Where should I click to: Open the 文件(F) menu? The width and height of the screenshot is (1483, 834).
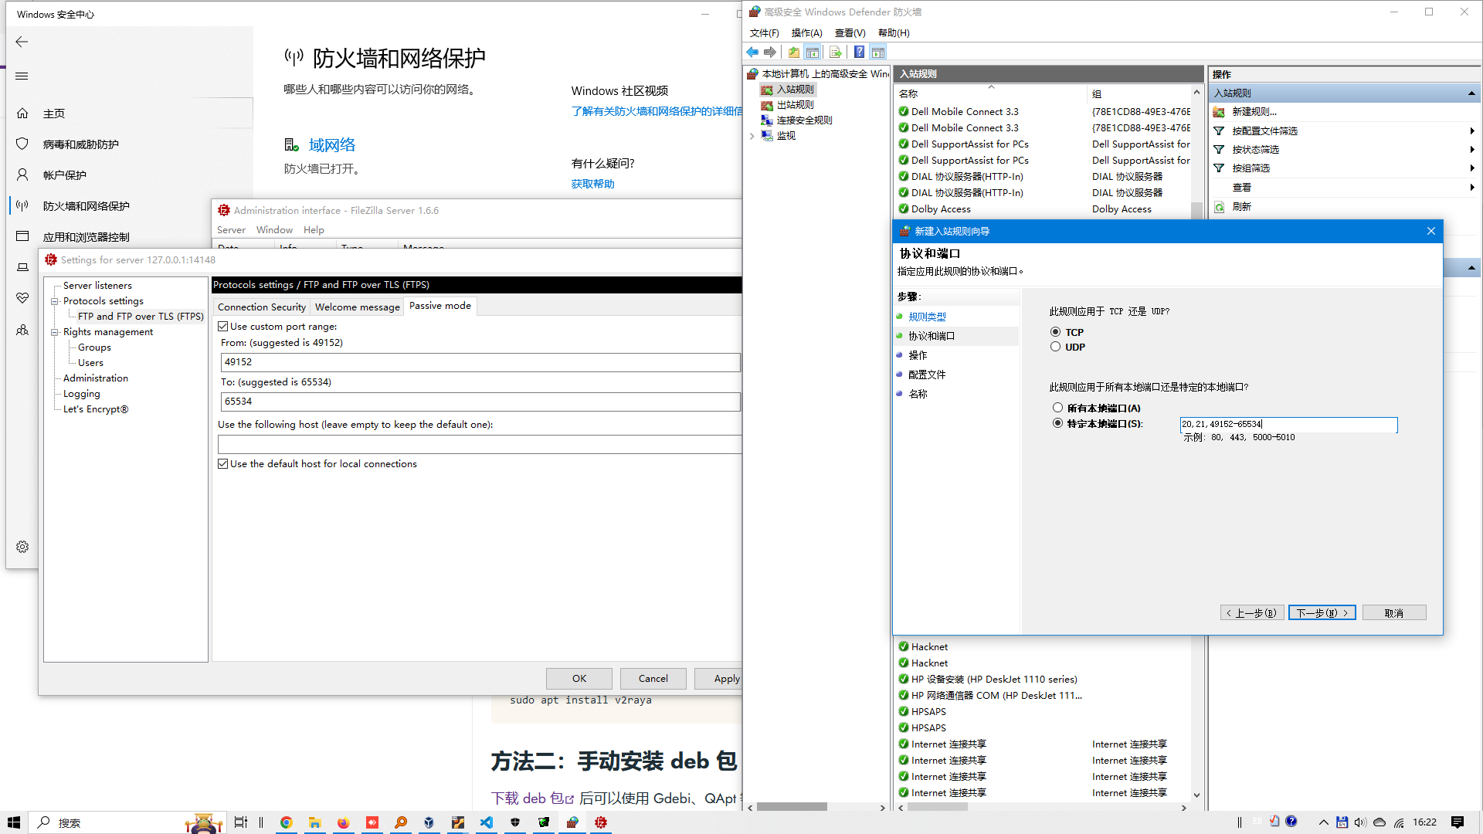[x=764, y=32]
